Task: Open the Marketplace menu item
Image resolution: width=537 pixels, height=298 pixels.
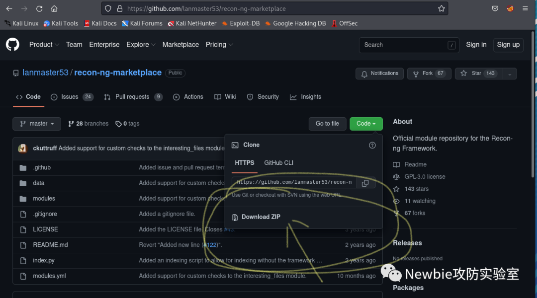Action: 180,45
